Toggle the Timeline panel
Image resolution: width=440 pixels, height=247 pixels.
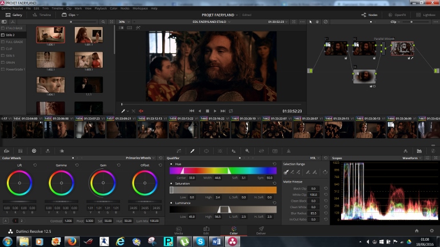coord(42,15)
